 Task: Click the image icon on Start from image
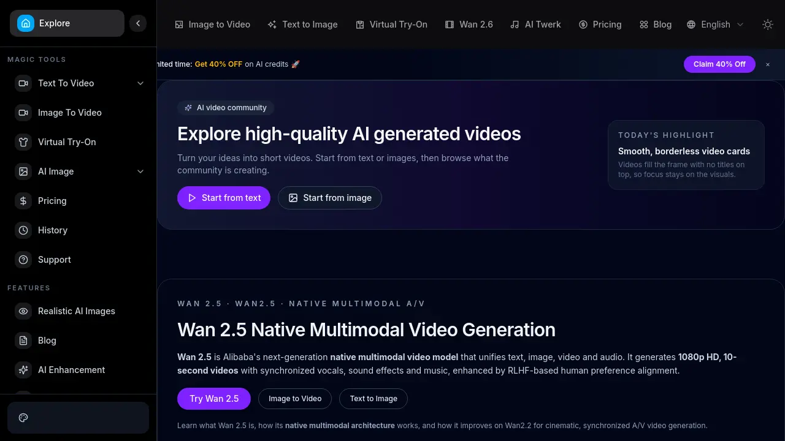[x=293, y=198]
